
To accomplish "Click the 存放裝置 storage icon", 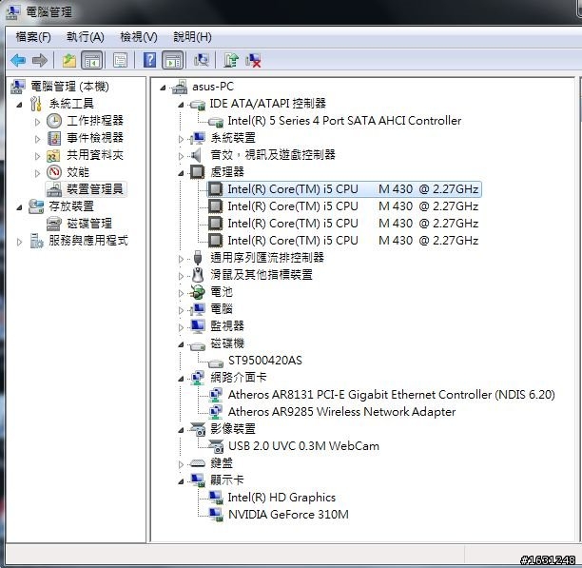I will (x=36, y=206).
